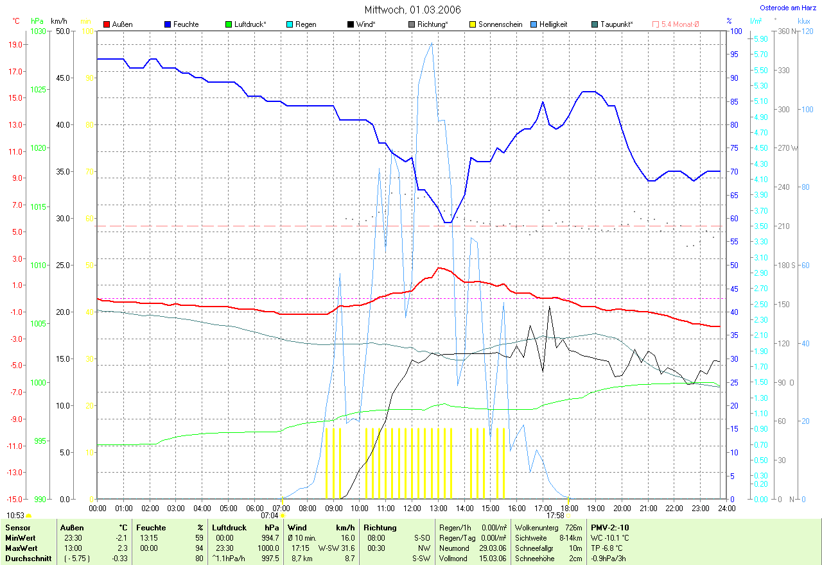Viewport: 822px width, 565px height.
Task: Click the light blue Helligkeit legend square
Action: pos(534,24)
